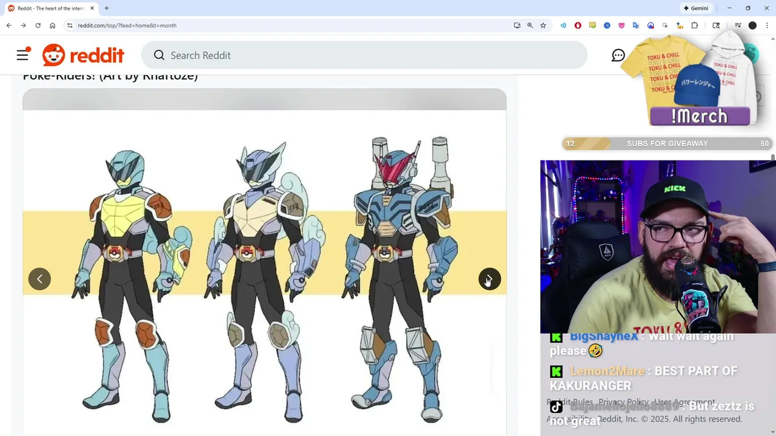Open the pink pig extension icon
The height and width of the screenshot is (436, 776).
(621, 25)
